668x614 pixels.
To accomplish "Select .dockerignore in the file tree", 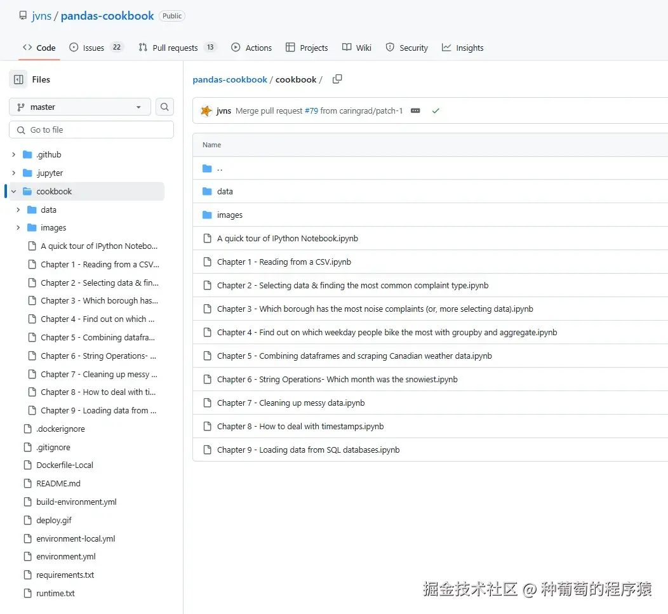I will (x=60, y=429).
